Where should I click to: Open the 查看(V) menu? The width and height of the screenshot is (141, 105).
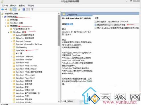tap(22, 6)
